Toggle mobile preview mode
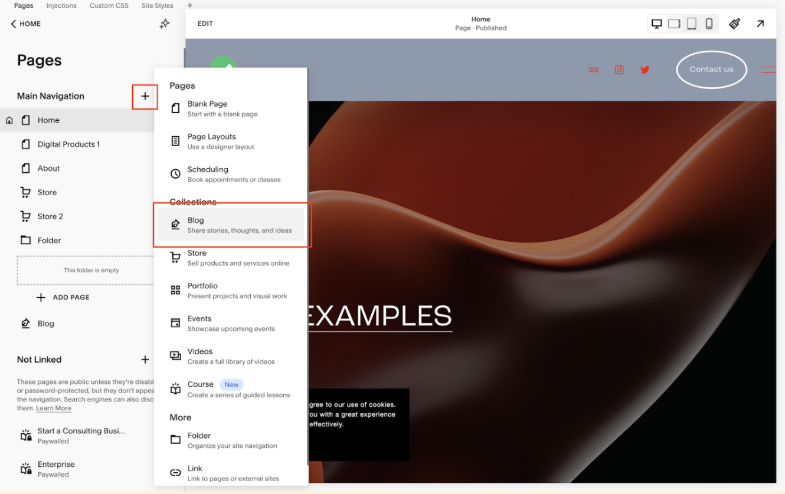The width and height of the screenshot is (785, 494). (709, 24)
